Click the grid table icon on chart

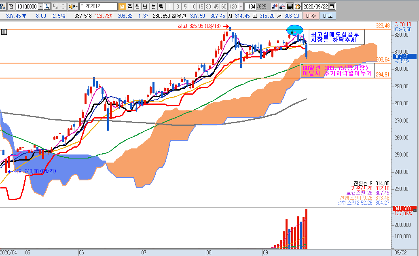pyautogui.click(x=4, y=32)
